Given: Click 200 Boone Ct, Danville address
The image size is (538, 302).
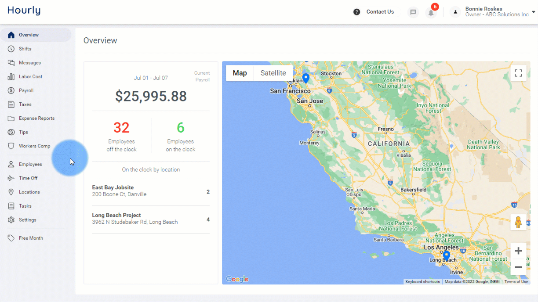Looking at the screenshot, I should (119, 194).
